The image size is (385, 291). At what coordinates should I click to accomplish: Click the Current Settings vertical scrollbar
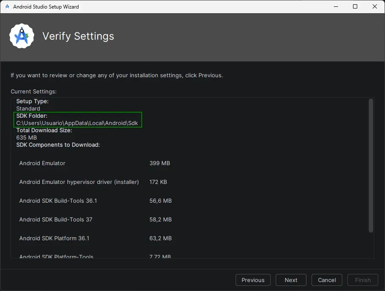371,166
